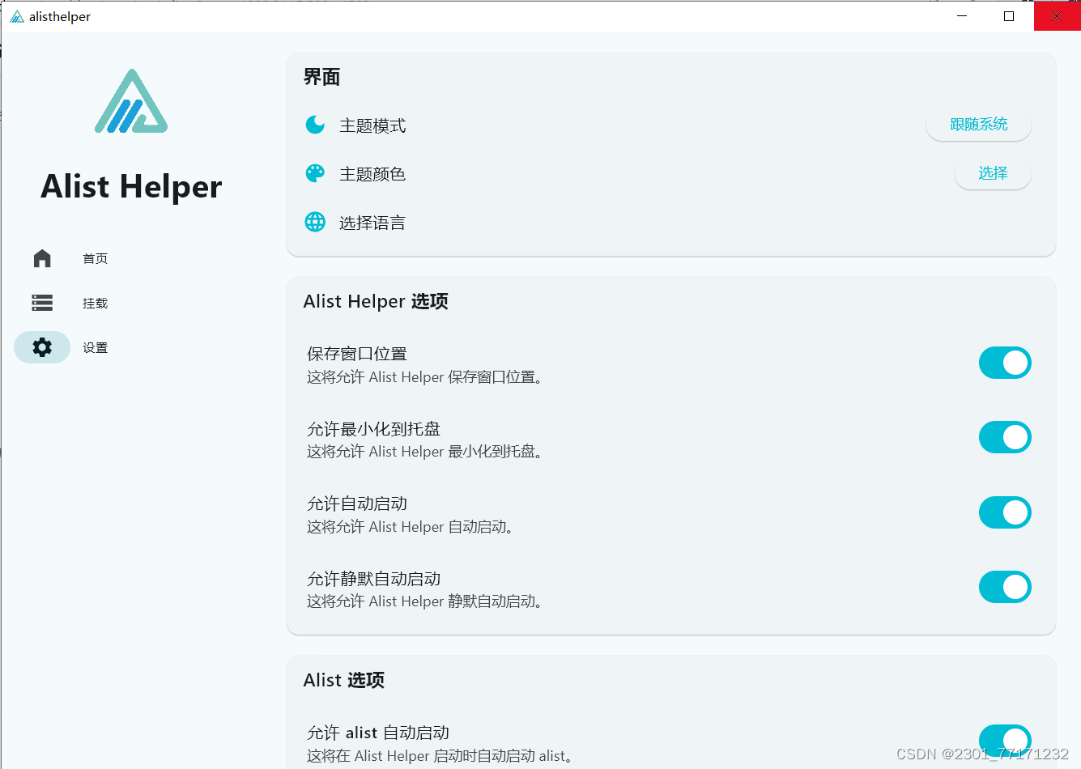Click the 保存窗口位置 title text
Viewport: 1081px width, 769px height.
click(357, 354)
